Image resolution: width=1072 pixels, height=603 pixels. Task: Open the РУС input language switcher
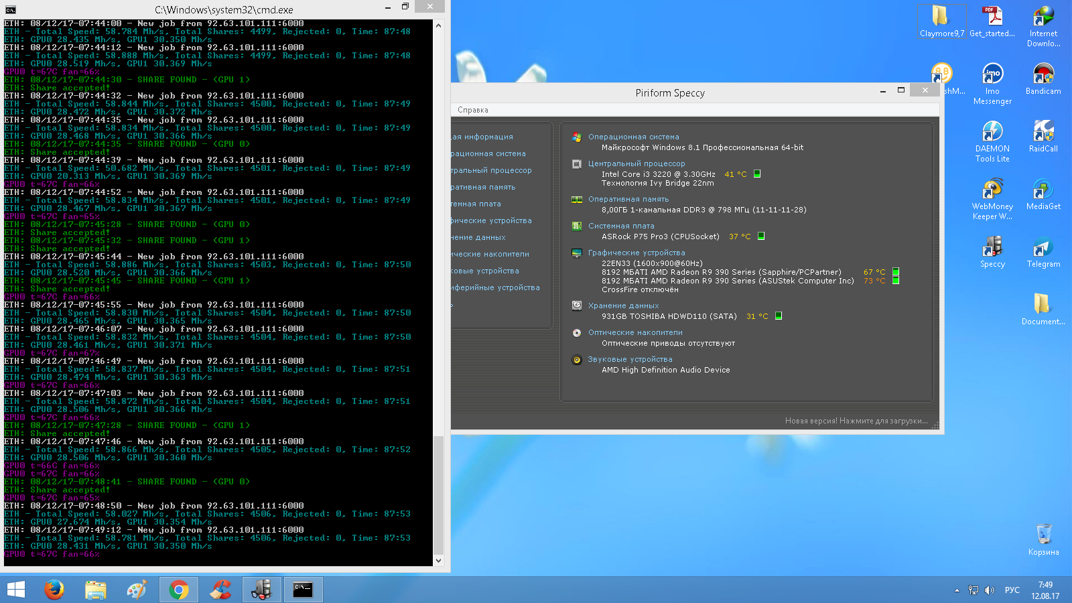pyautogui.click(x=1012, y=590)
